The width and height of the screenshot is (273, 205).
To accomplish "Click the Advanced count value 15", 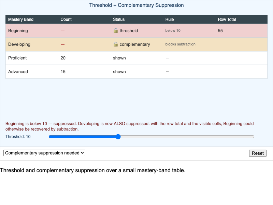I will click(63, 72).
